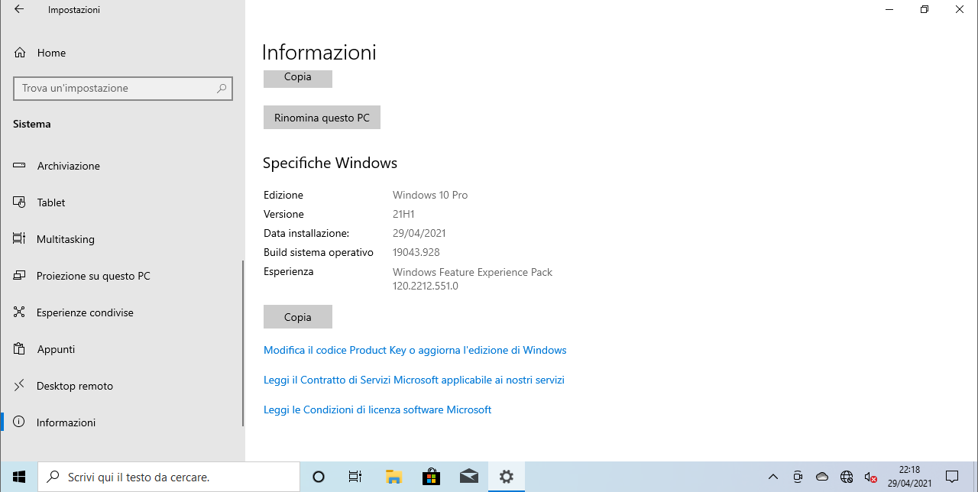978x492 pixels.
Task: Open Esperienze condivise section
Action: pos(122,312)
